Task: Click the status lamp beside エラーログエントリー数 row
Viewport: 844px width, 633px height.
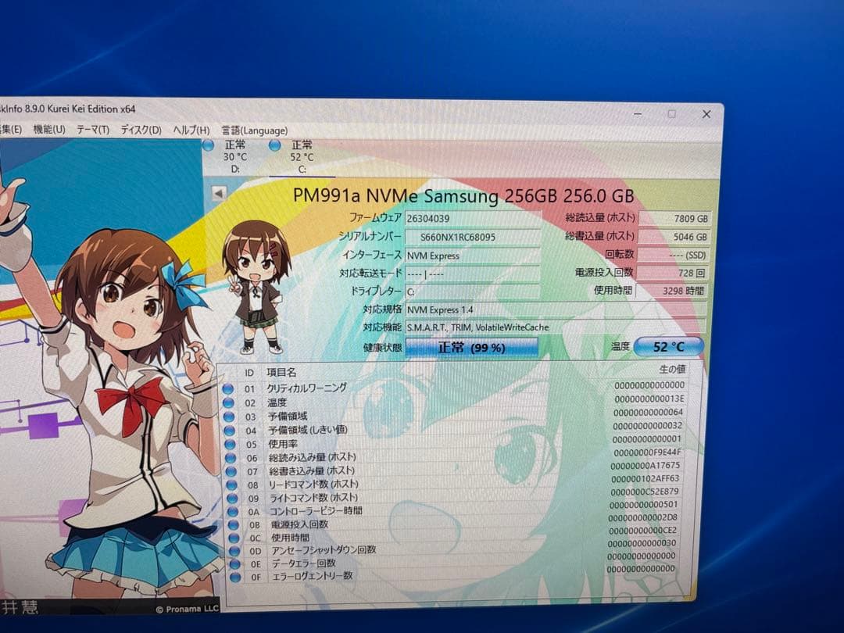Action: (x=232, y=578)
